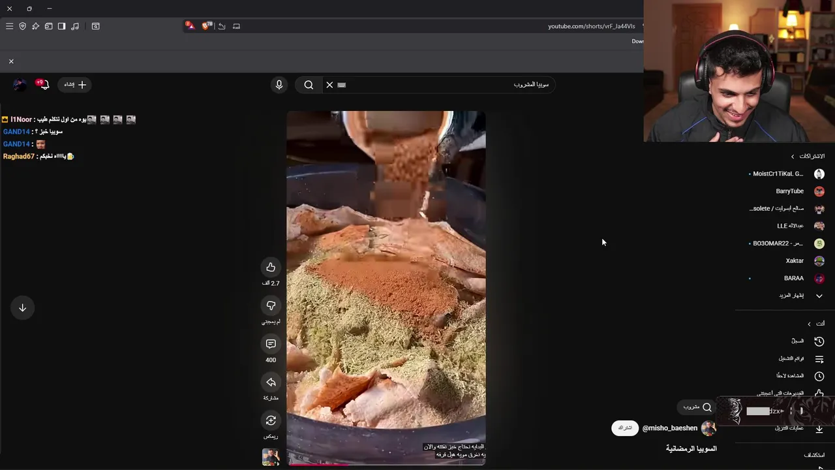This screenshot has width=835, height=470.
Task: Click the share (مشاركة) arrow button
Action: pyautogui.click(x=271, y=383)
